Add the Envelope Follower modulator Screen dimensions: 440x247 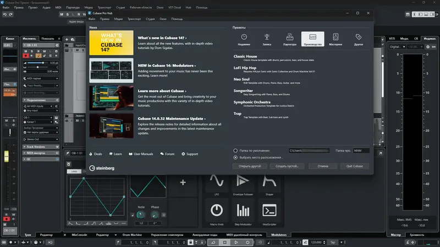(x=243, y=183)
